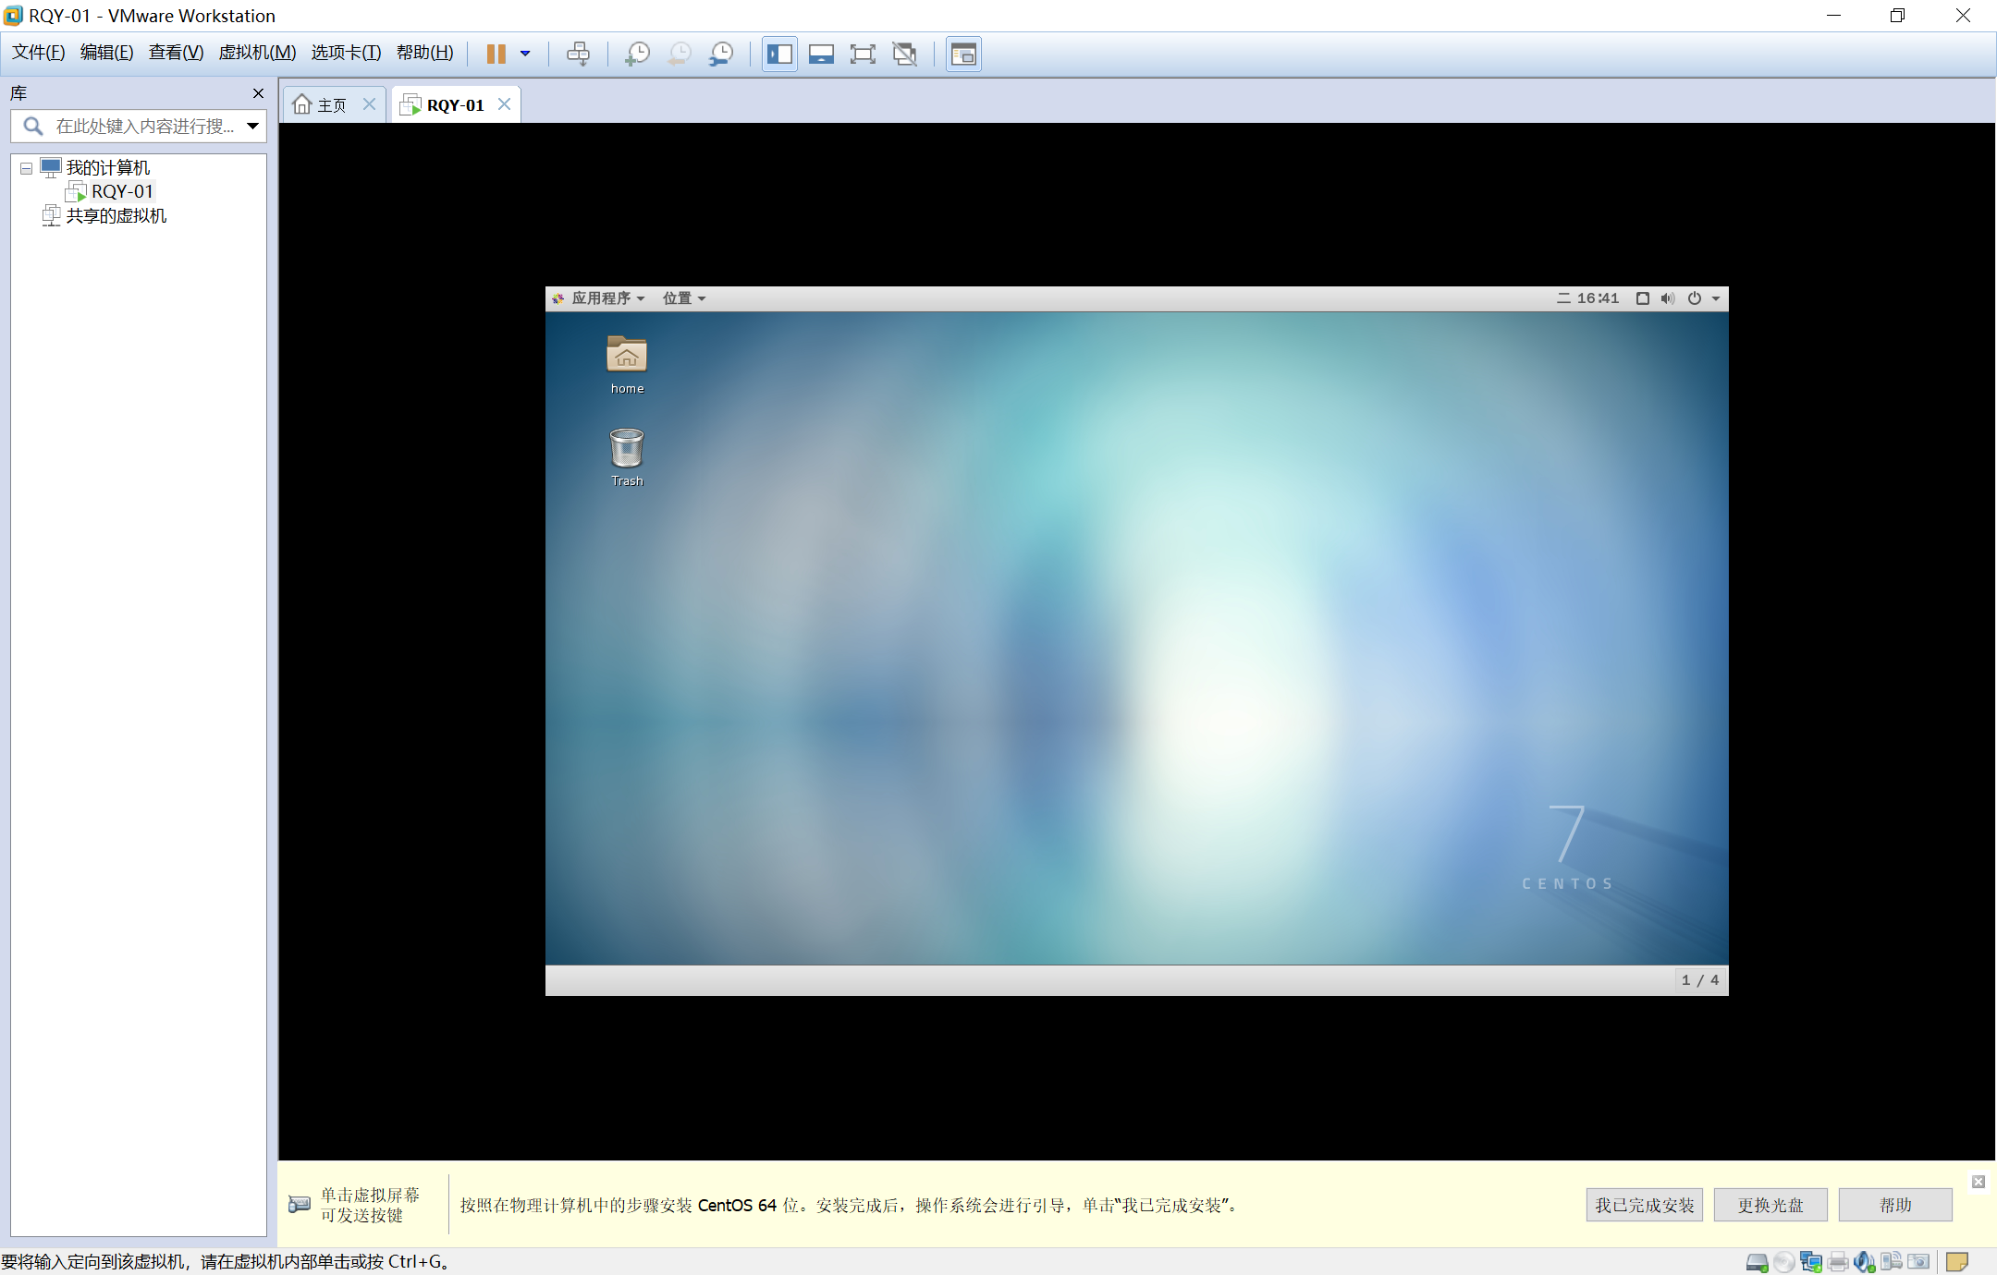1997x1275 pixels.
Task: Click the 帮助 button in install bar
Action: pyautogui.click(x=1895, y=1205)
